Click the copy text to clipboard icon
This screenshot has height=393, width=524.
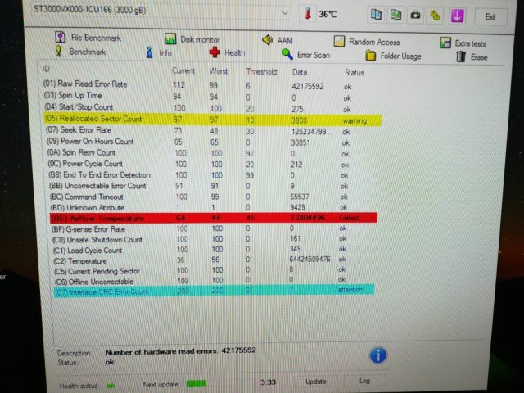point(377,16)
